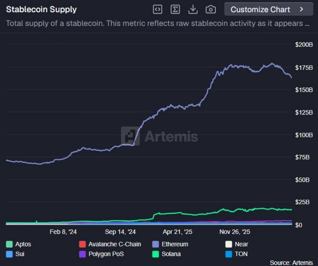Open the embed code icon

coord(158,9)
